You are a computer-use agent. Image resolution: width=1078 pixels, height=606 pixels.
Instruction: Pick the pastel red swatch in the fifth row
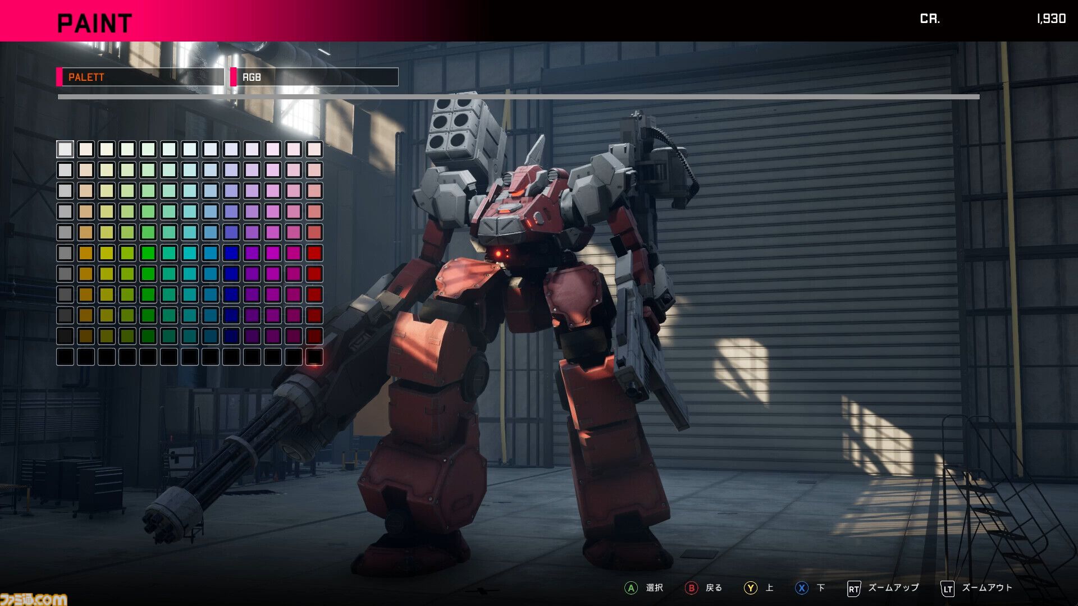click(x=314, y=232)
